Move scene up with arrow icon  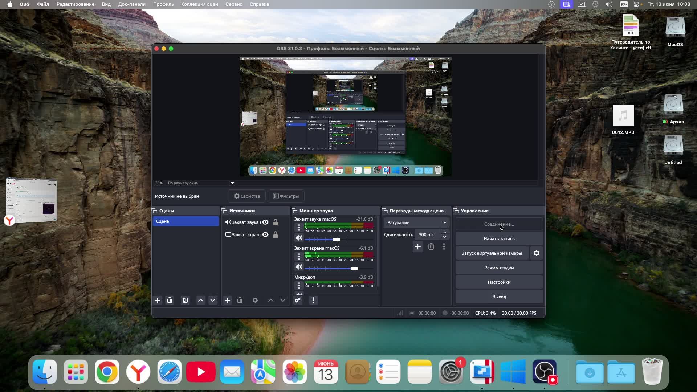pos(201,300)
